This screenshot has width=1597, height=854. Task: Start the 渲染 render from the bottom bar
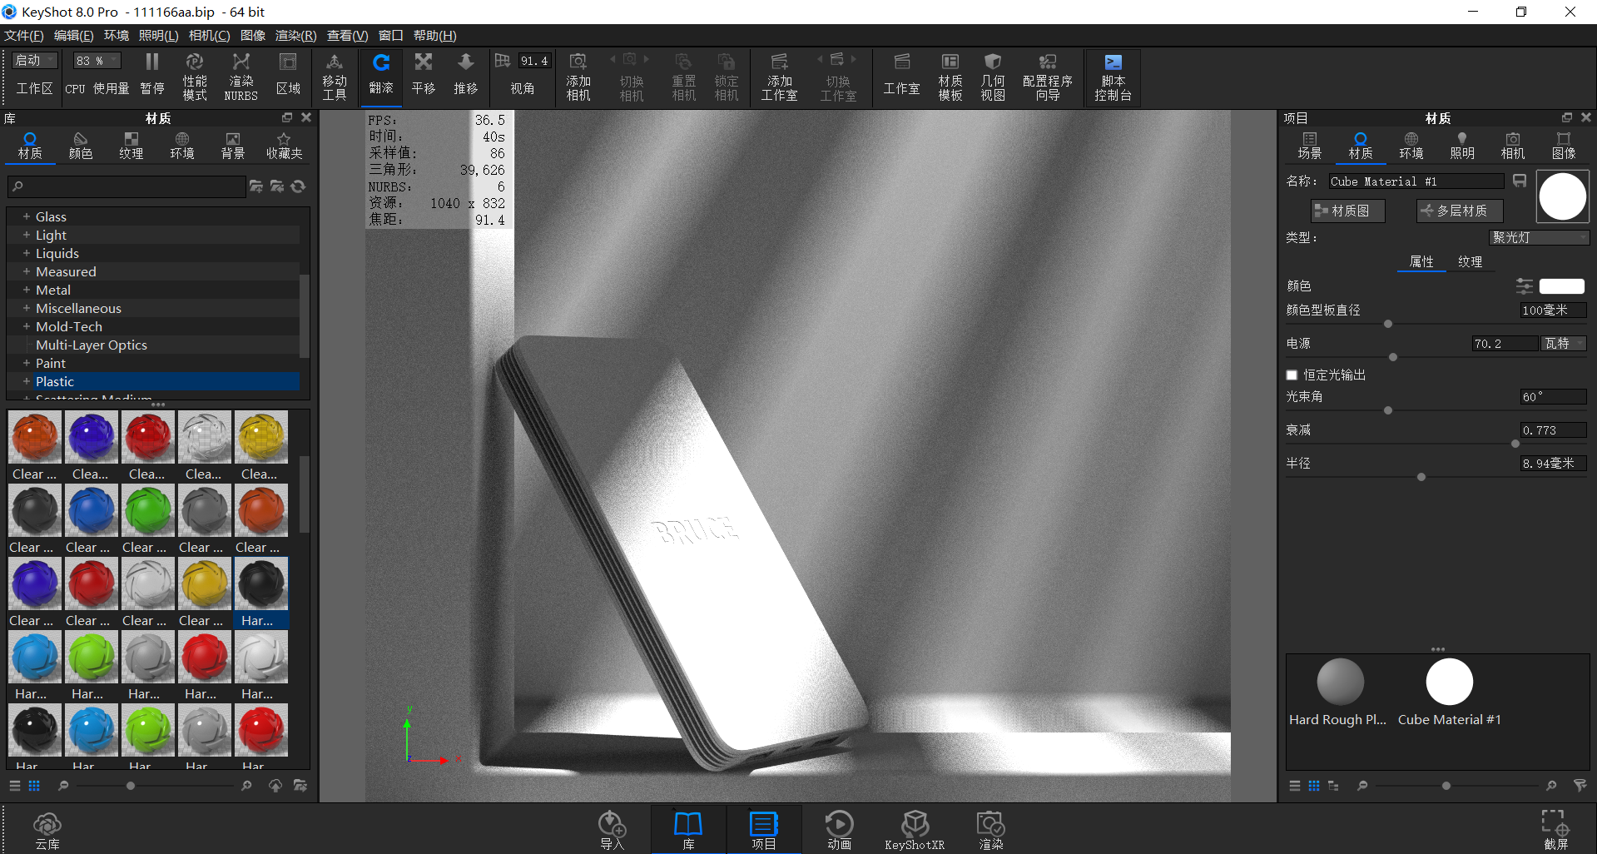click(x=989, y=828)
